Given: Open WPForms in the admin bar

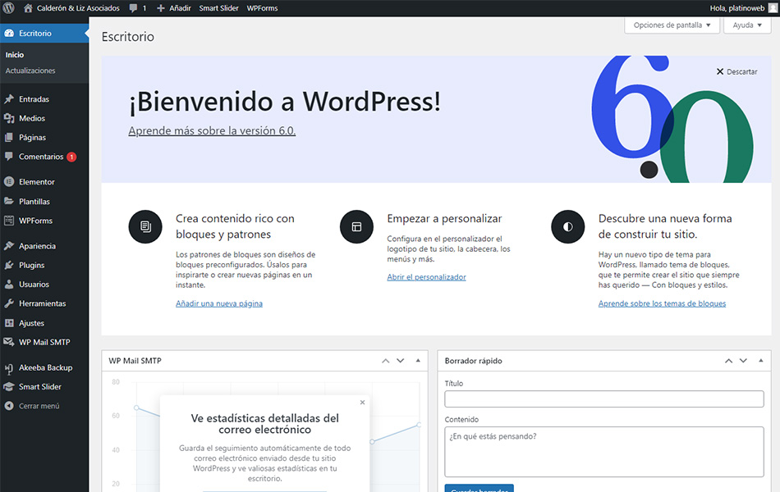Looking at the screenshot, I should pyautogui.click(x=262, y=8).
